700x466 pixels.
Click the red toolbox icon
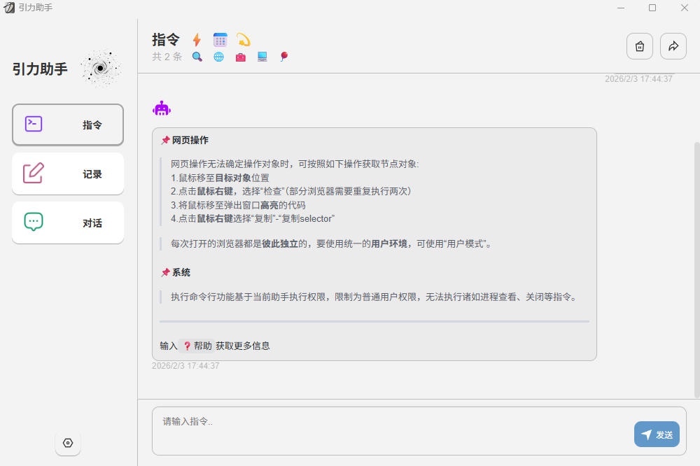click(241, 57)
